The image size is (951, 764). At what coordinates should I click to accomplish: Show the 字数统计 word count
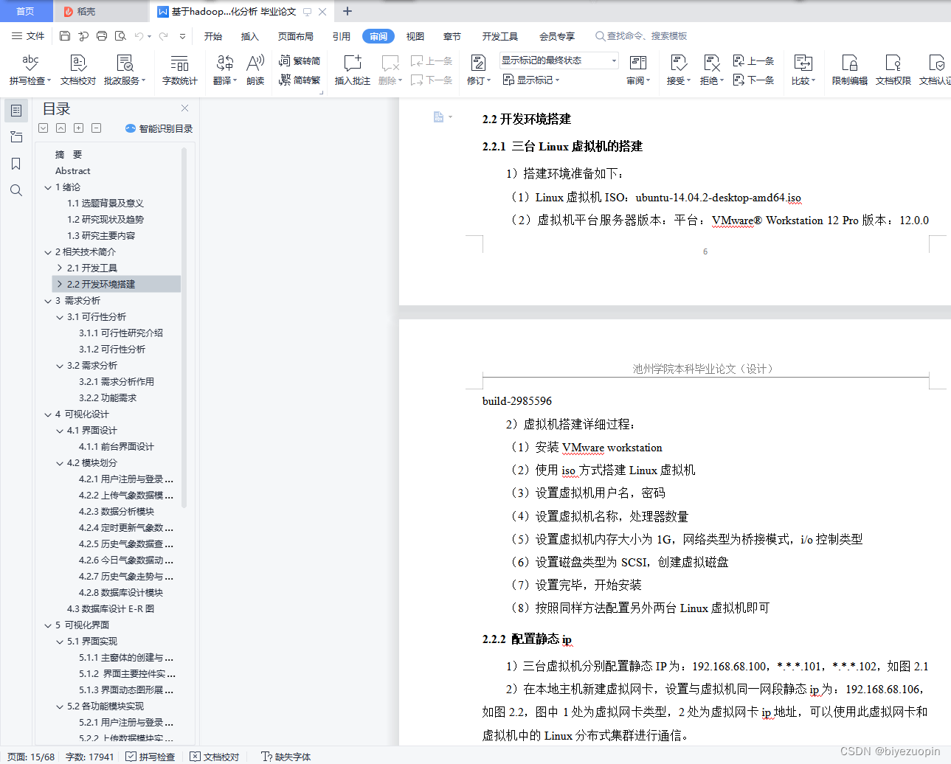tap(179, 70)
